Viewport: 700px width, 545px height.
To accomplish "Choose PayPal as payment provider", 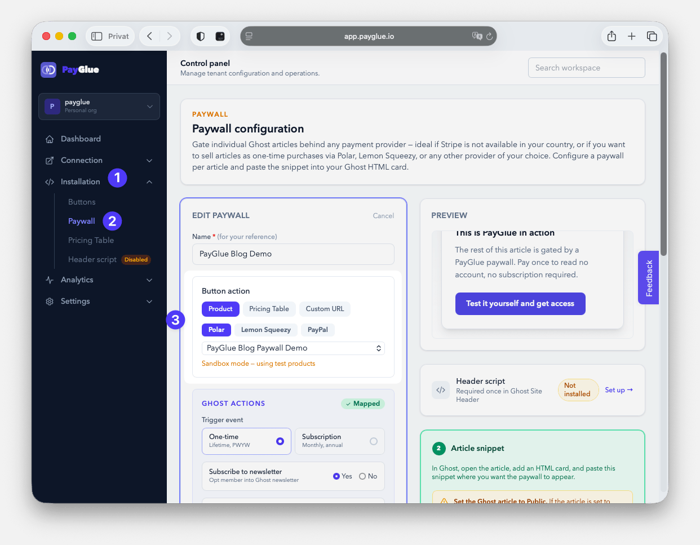I will coord(318,330).
